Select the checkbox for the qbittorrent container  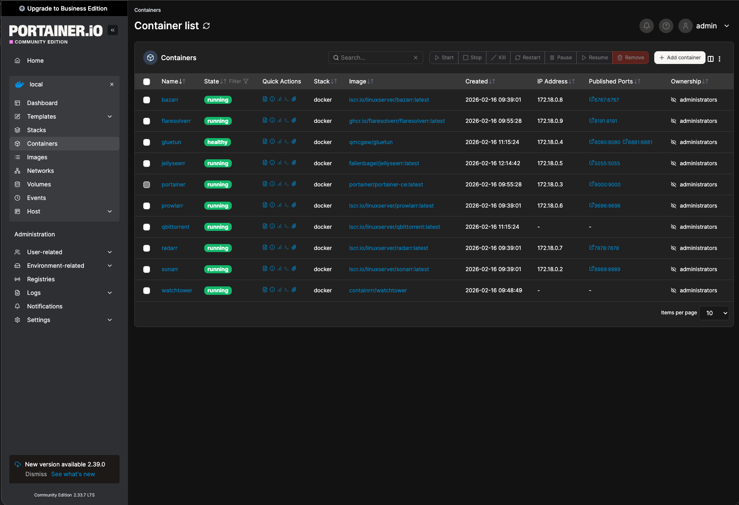coord(147,227)
